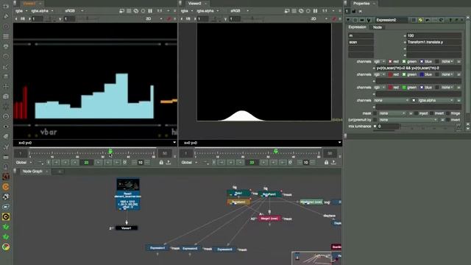Select the Expression tab in Expression2
The image size is (471, 265).
coord(358,27)
